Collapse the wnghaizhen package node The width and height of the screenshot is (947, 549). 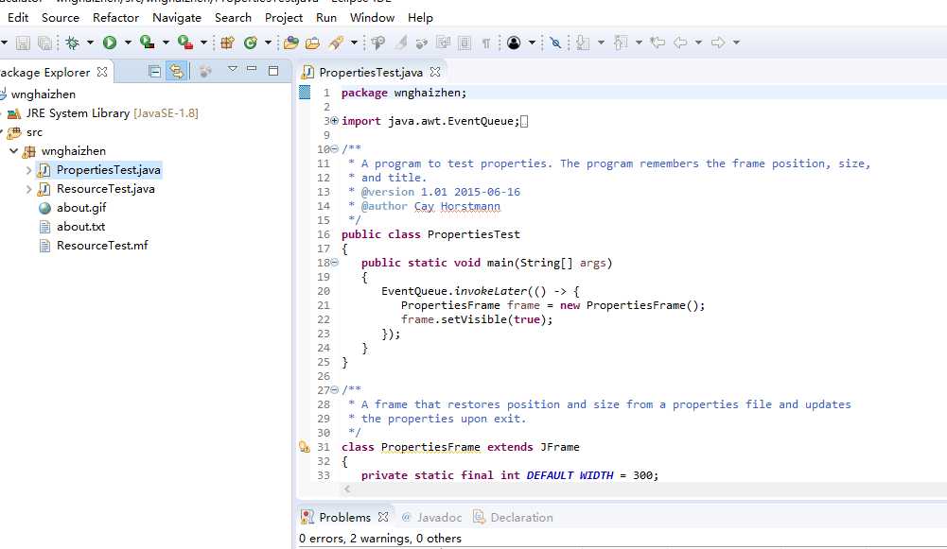pyautogui.click(x=13, y=151)
